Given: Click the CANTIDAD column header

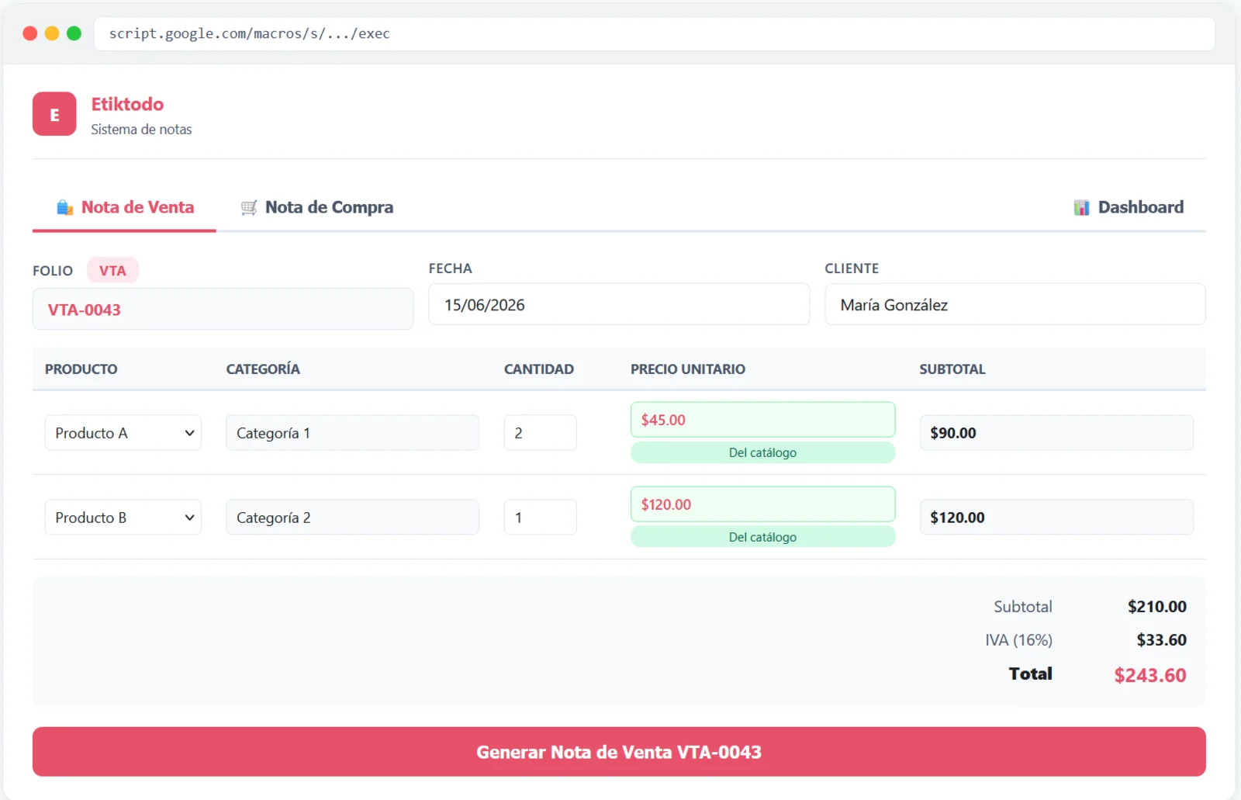Looking at the screenshot, I should tap(539, 369).
